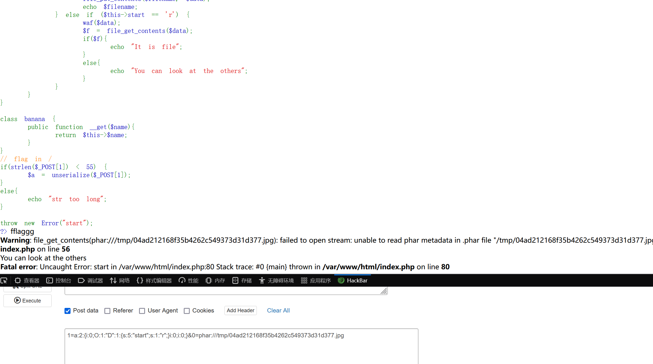653x364 pixels.
Task: Open the Network (网络) panel
Action: click(120, 281)
